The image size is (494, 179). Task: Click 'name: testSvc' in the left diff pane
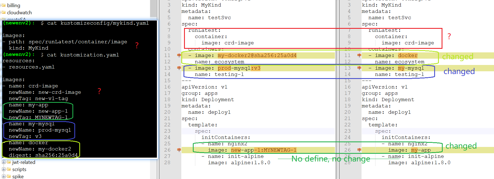(210, 18)
